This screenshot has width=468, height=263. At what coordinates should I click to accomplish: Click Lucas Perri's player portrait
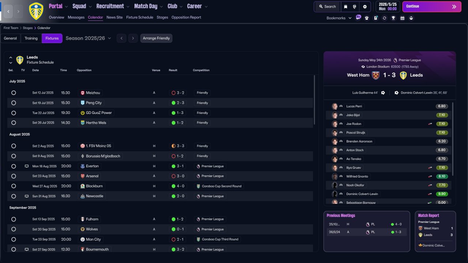(x=335, y=106)
